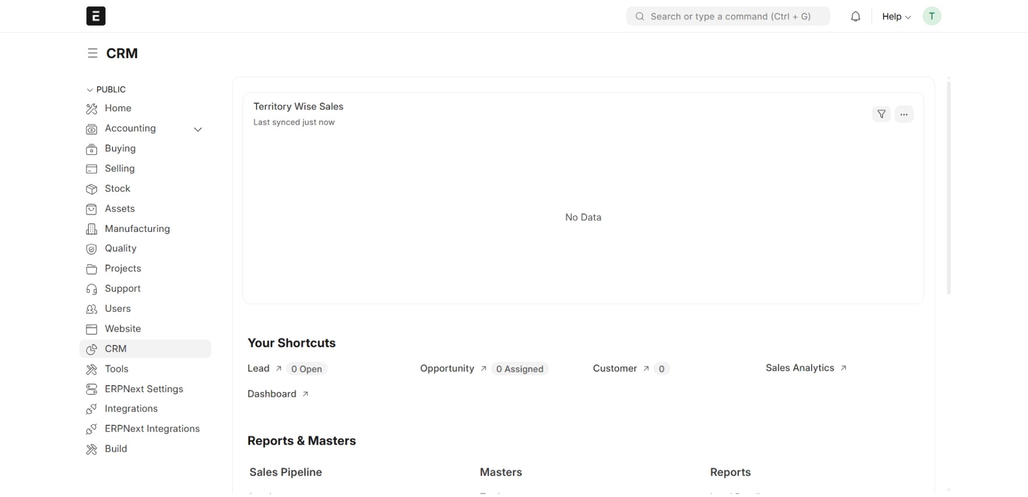Click the Website sidebar icon

[x=92, y=329]
